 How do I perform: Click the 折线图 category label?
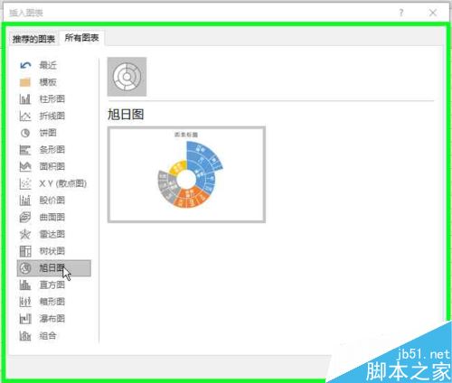(52, 116)
